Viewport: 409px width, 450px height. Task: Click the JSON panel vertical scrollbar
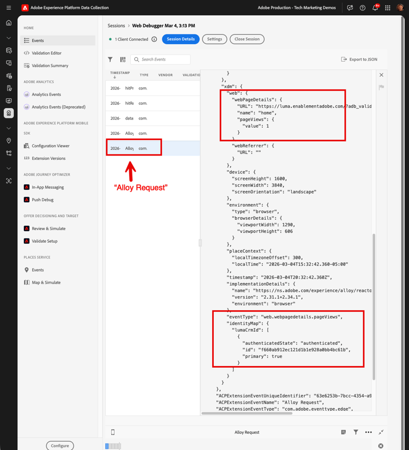click(374, 307)
